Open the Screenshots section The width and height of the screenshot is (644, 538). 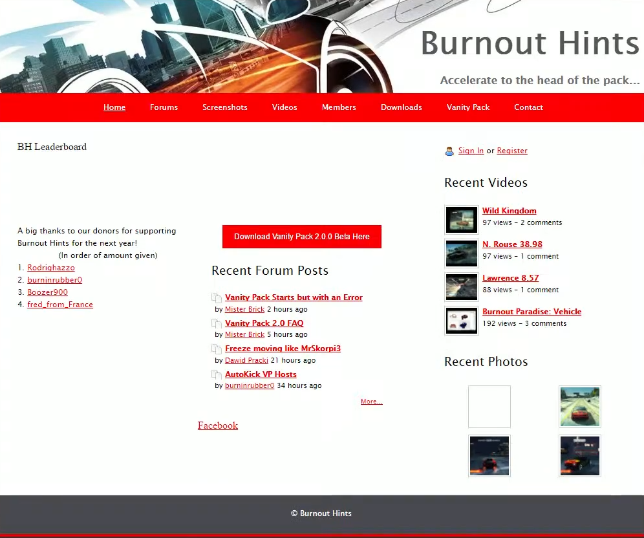[x=224, y=107]
